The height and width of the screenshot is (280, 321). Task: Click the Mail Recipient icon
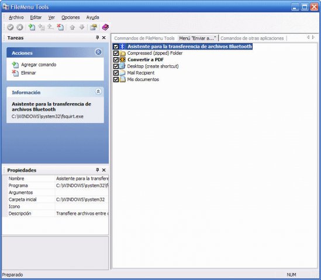[122, 73]
